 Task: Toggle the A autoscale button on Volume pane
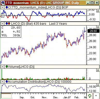click(x=98, y=70)
